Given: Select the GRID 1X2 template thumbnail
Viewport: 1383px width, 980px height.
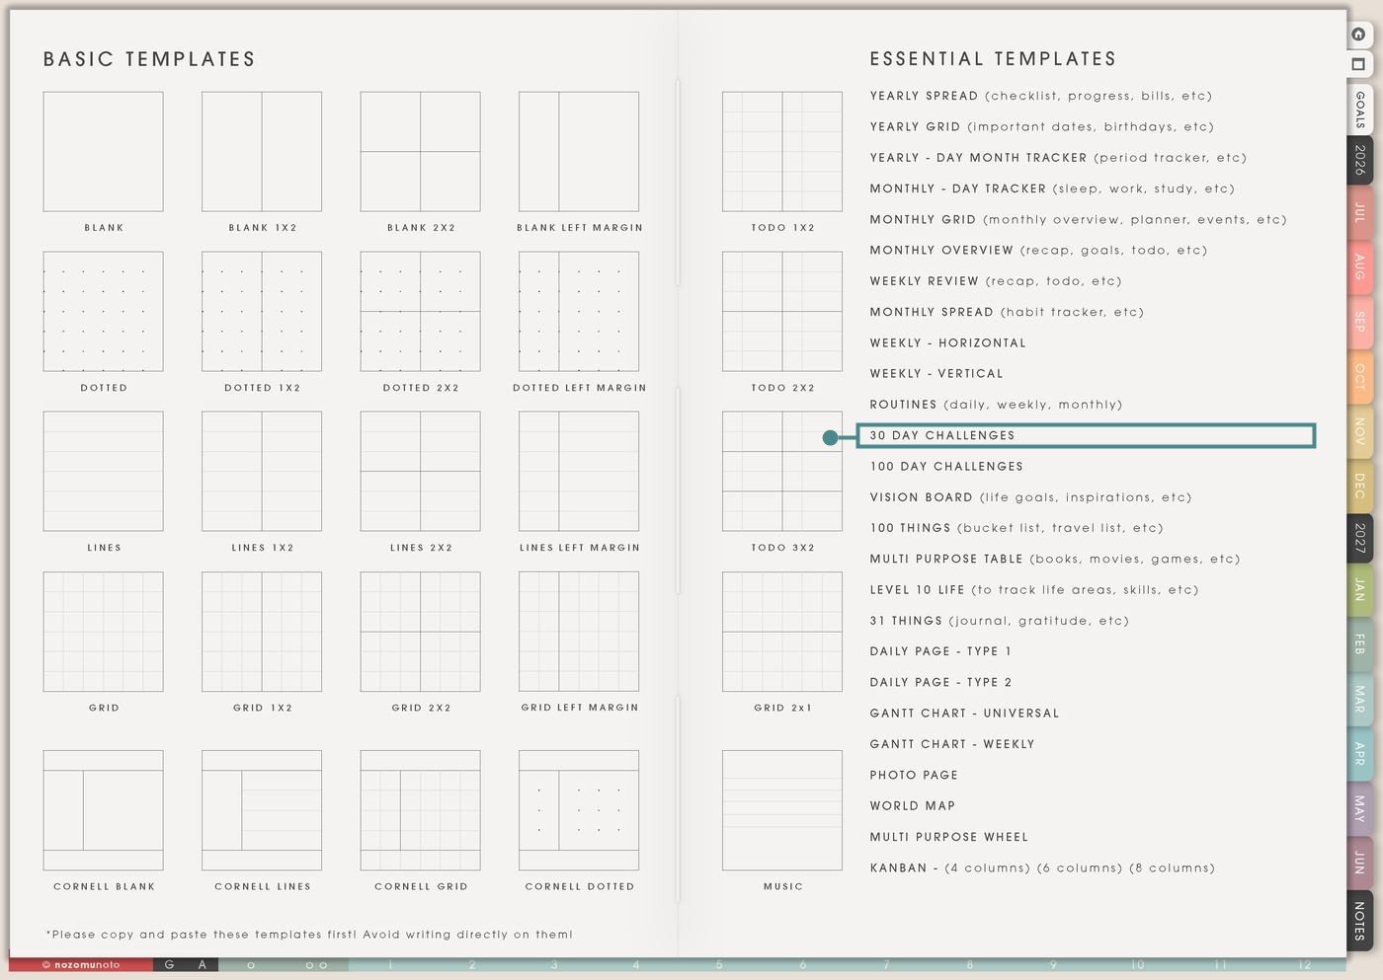Looking at the screenshot, I should 262,632.
